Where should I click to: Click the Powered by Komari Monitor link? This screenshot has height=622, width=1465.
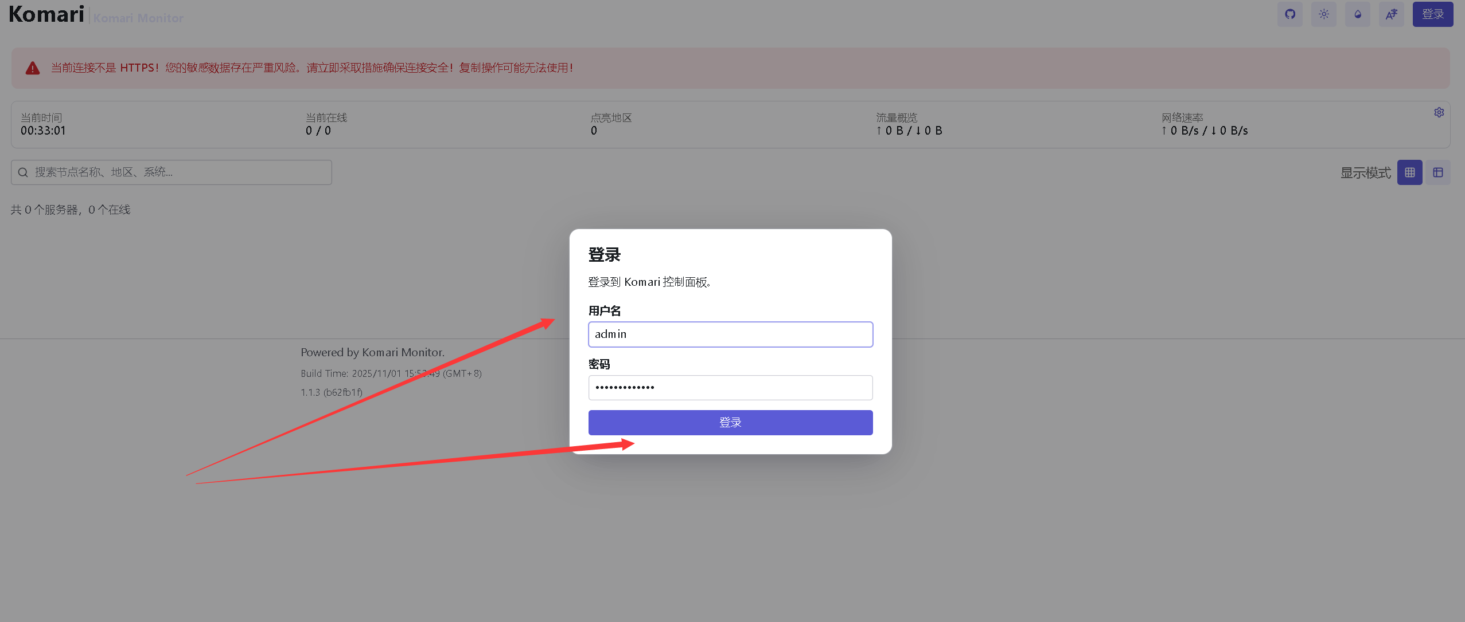point(372,352)
